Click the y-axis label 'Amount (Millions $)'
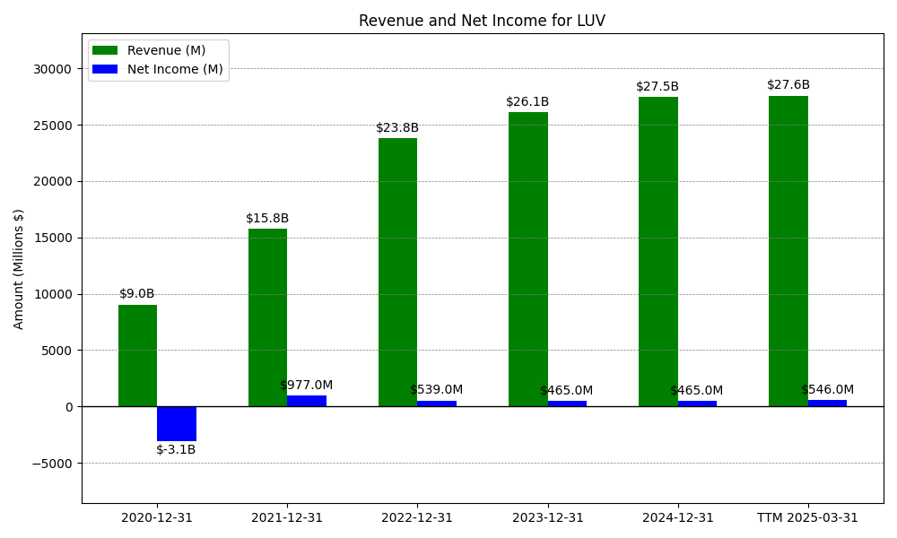 click(x=18, y=269)
